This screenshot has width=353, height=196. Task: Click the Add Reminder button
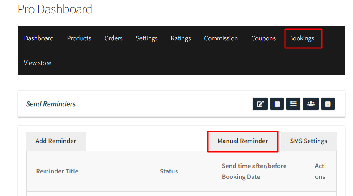tap(56, 141)
